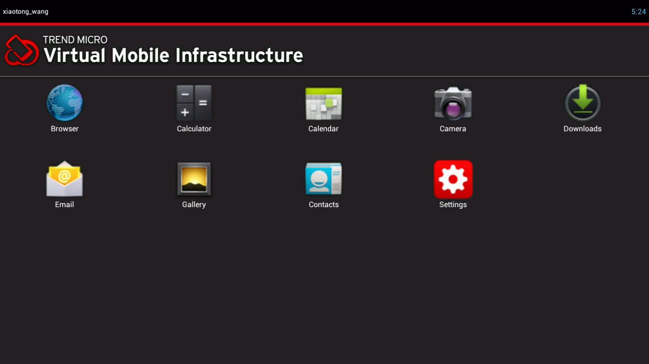Click the xiaotong_wang username text

pyautogui.click(x=26, y=11)
